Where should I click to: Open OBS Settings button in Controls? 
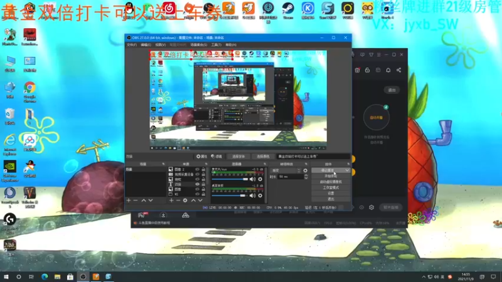point(331,194)
